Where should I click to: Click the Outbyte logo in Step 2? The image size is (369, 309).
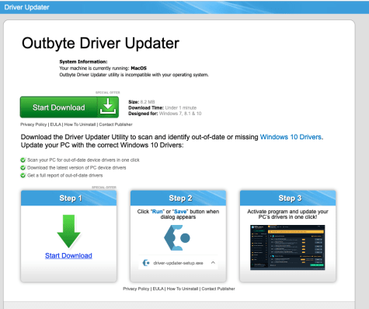tap(177, 237)
